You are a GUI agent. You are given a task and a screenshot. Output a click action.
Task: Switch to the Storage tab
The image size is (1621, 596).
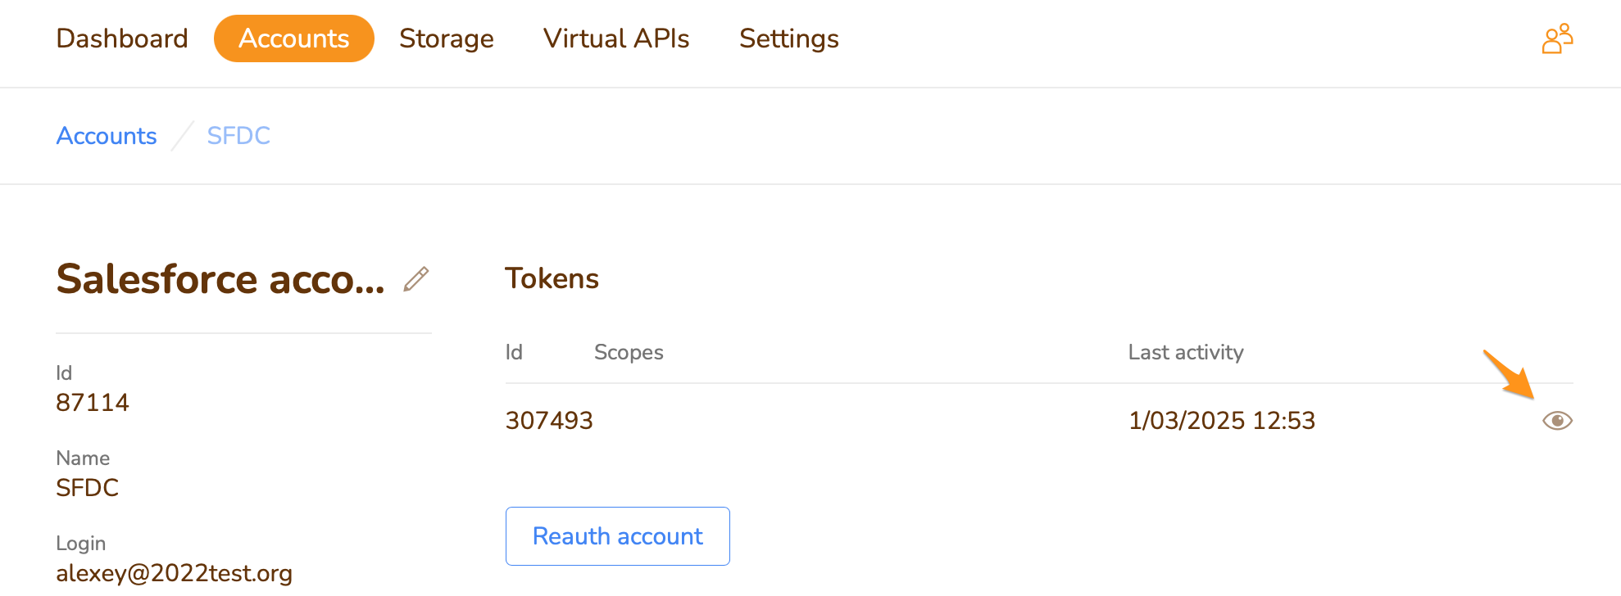coord(446,38)
